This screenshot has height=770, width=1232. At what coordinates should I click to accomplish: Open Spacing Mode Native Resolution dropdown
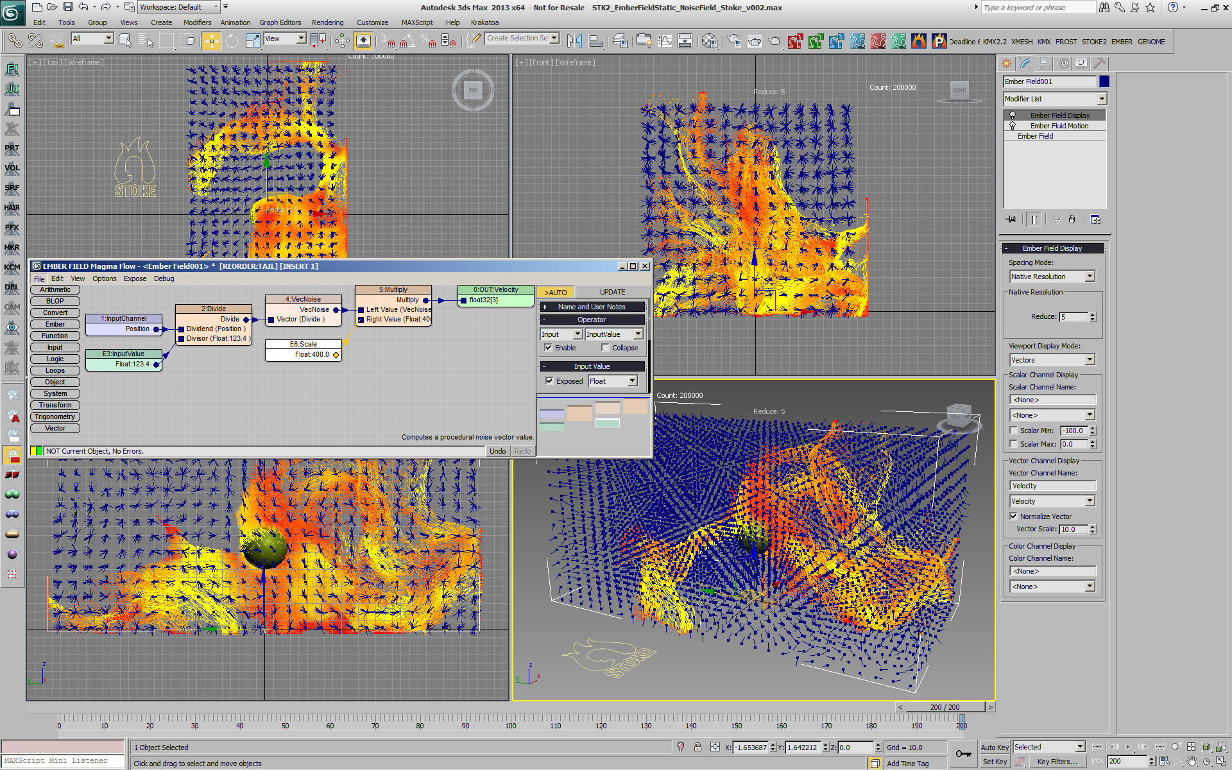click(1052, 277)
